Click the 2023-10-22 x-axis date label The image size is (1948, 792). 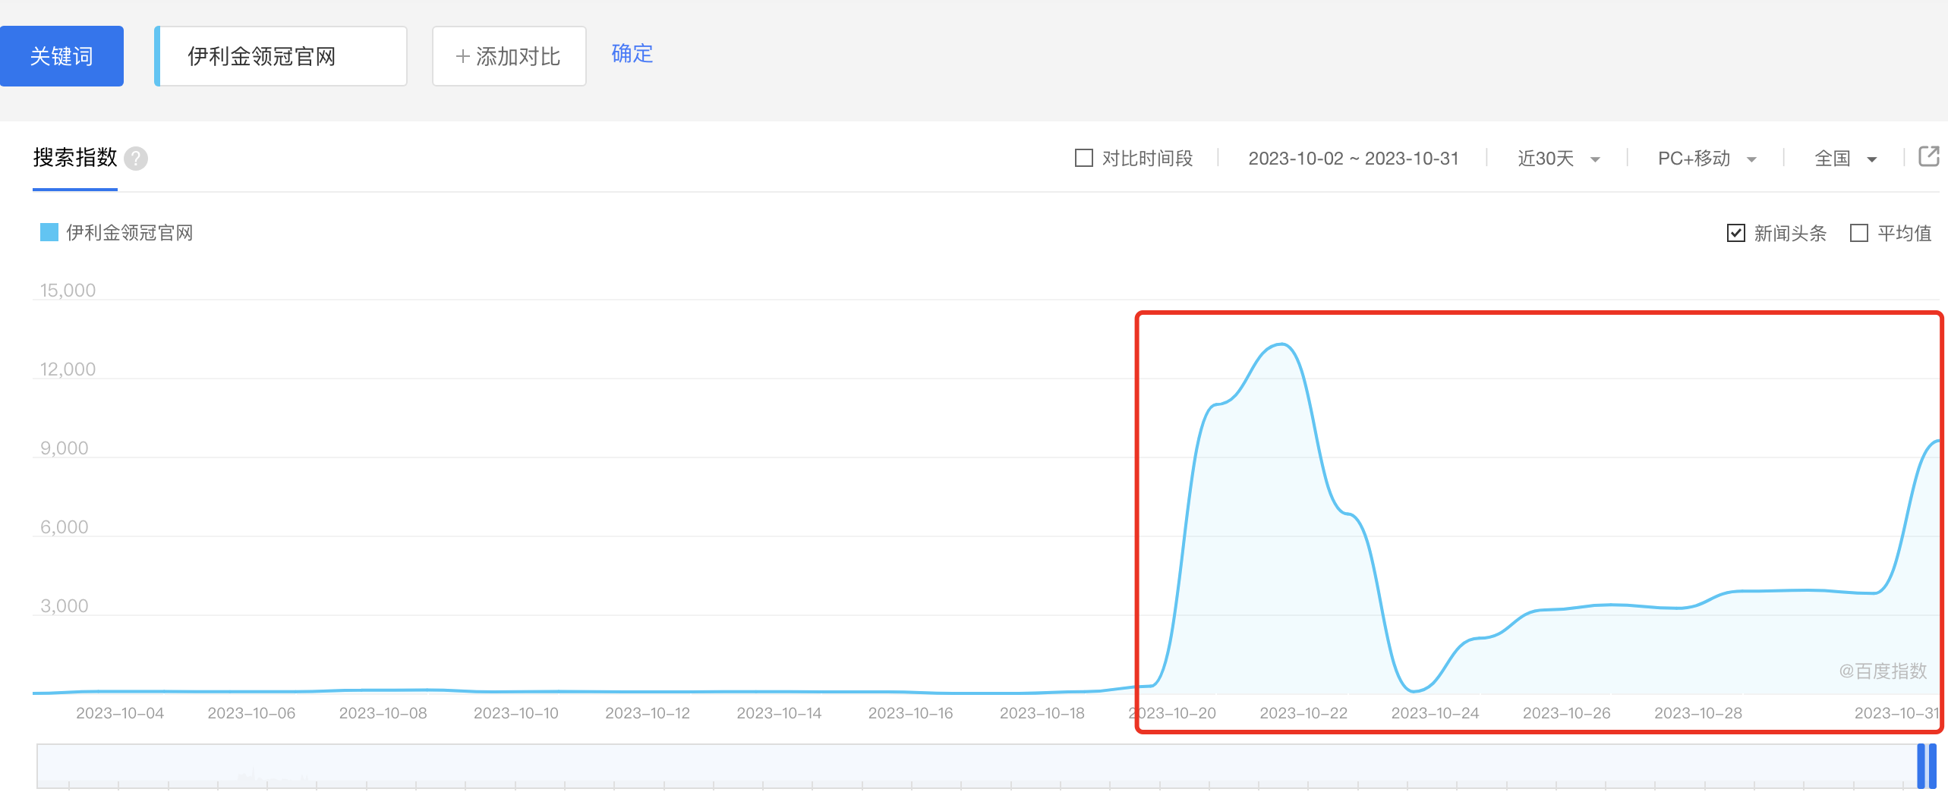tap(1303, 713)
